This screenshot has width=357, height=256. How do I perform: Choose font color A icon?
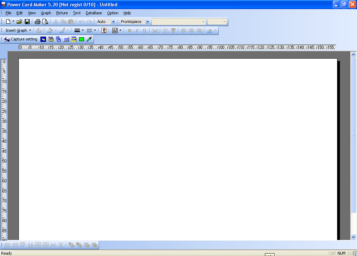point(210,30)
